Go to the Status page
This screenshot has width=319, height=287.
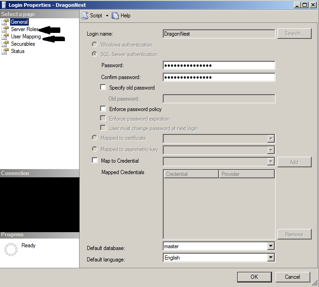[x=18, y=51]
